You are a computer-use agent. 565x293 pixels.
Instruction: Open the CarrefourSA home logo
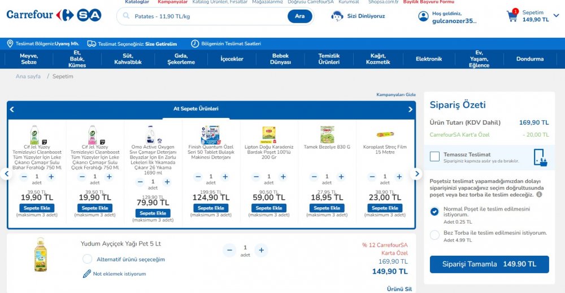coord(54,15)
